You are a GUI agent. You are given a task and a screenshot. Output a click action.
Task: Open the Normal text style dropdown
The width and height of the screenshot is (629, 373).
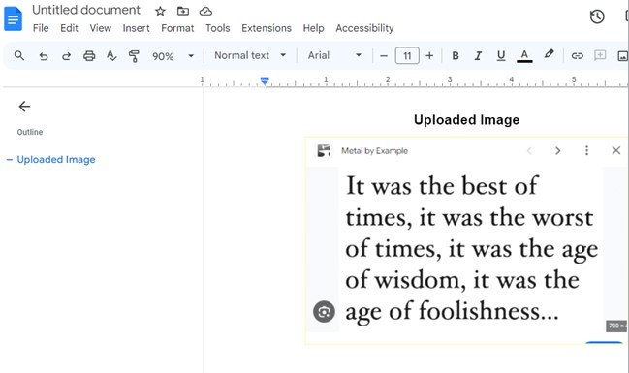pos(250,55)
